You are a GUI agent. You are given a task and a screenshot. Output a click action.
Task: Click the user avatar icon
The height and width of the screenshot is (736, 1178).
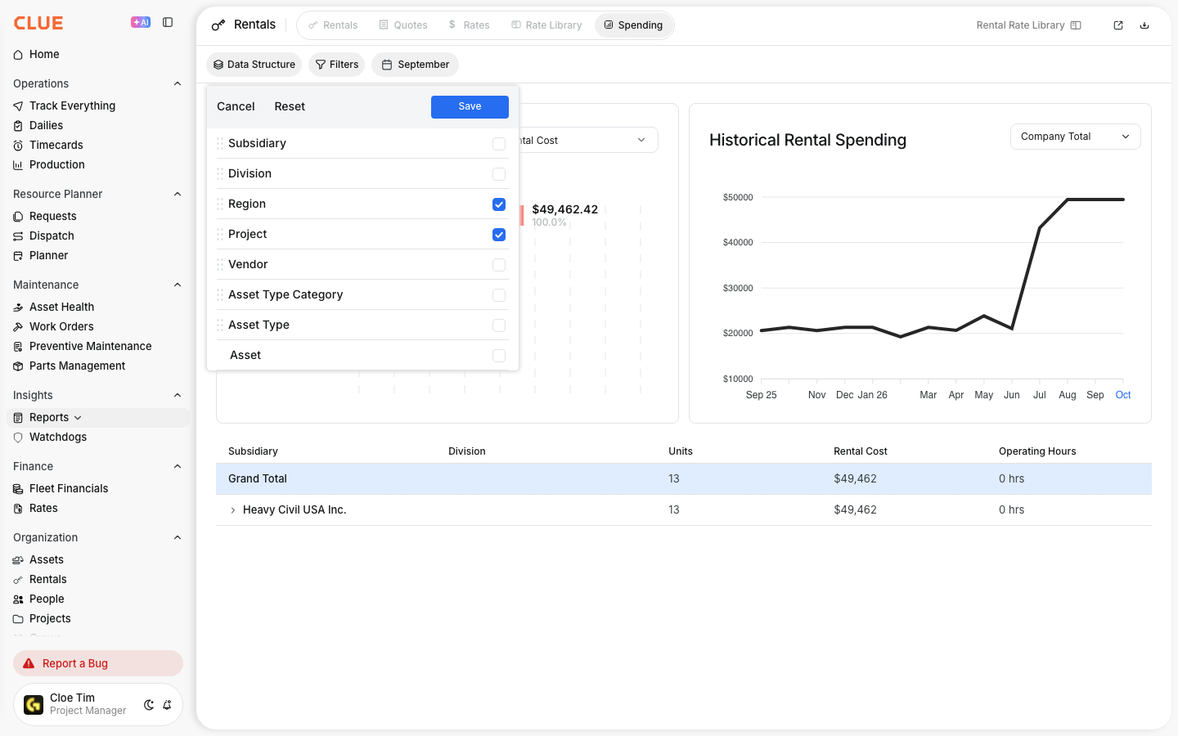[x=34, y=705]
